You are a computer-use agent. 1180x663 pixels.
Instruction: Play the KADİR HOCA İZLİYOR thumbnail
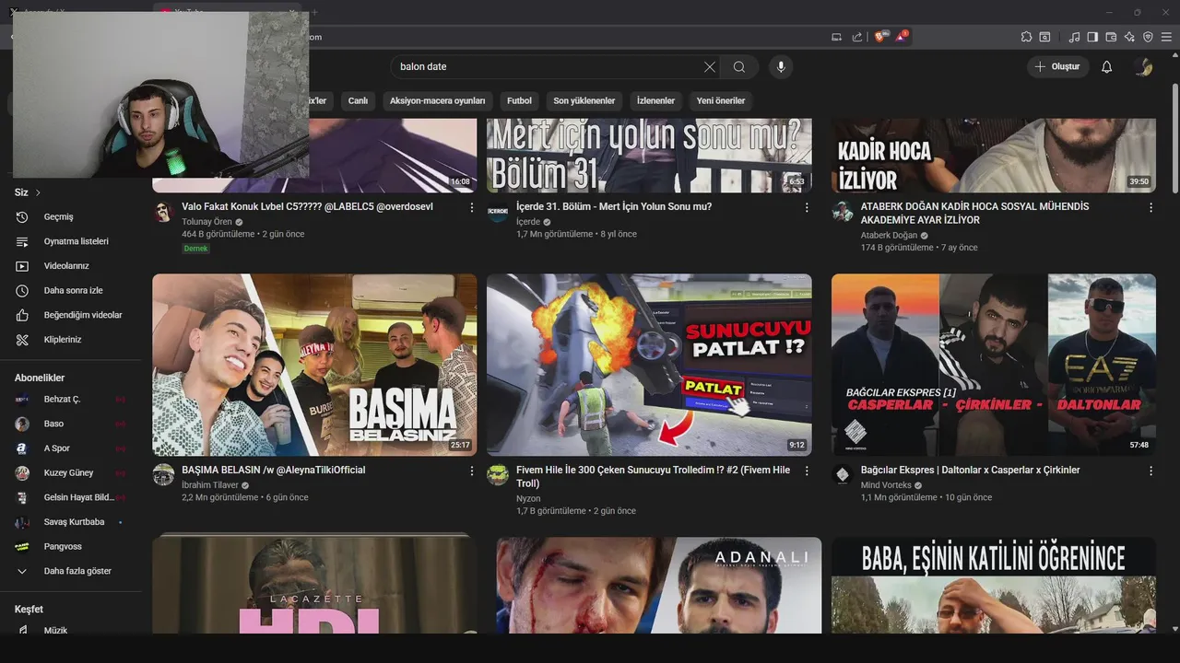(994, 155)
